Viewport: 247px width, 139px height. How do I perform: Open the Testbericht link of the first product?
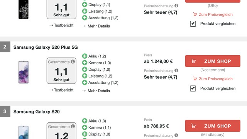[x=61, y=25]
